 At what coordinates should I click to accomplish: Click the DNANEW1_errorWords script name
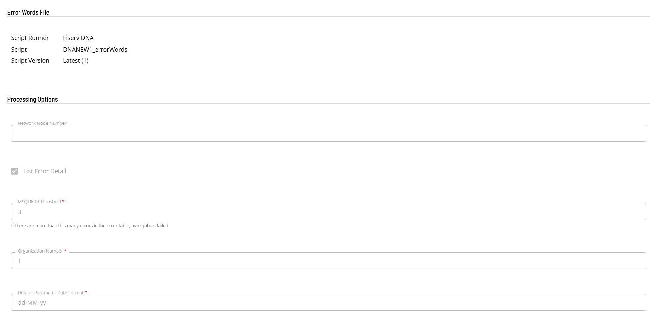pyautogui.click(x=95, y=50)
